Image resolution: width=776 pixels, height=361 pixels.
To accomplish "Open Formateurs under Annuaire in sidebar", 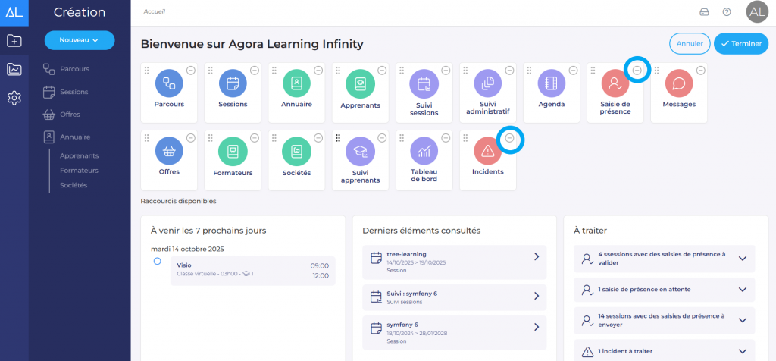I will (77, 170).
